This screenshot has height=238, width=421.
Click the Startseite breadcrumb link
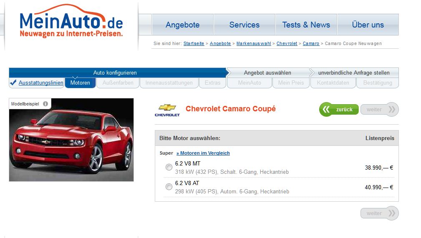pyautogui.click(x=194, y=43)
